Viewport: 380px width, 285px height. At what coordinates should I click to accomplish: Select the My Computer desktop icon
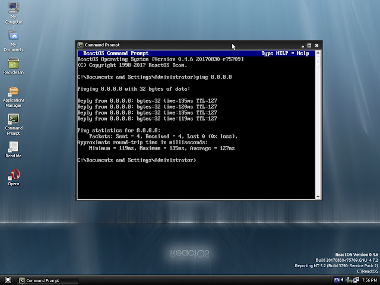[x=14, y=13]
